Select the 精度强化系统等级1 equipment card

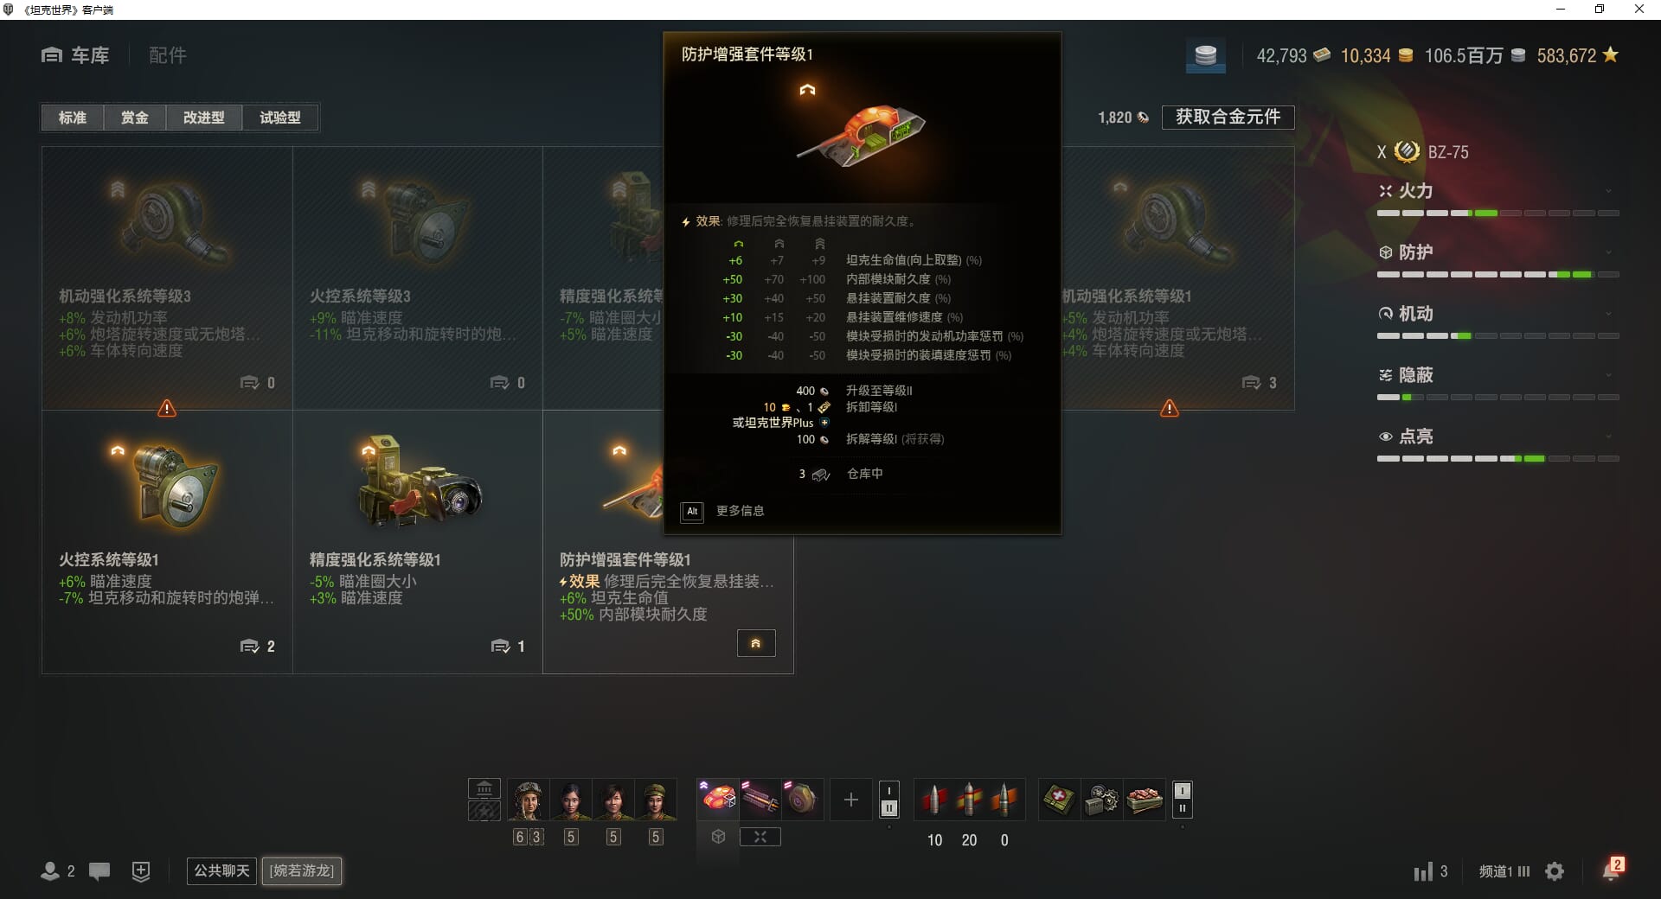coord(418,542)
